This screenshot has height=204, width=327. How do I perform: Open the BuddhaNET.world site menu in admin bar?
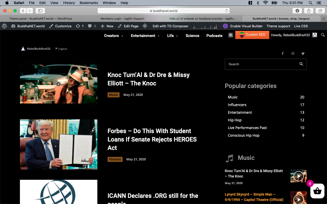tap(28, 26)
